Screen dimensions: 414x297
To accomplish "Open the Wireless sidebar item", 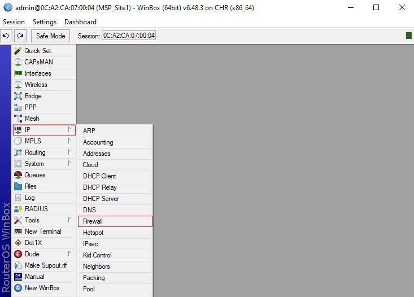I will tap(36, 85).
